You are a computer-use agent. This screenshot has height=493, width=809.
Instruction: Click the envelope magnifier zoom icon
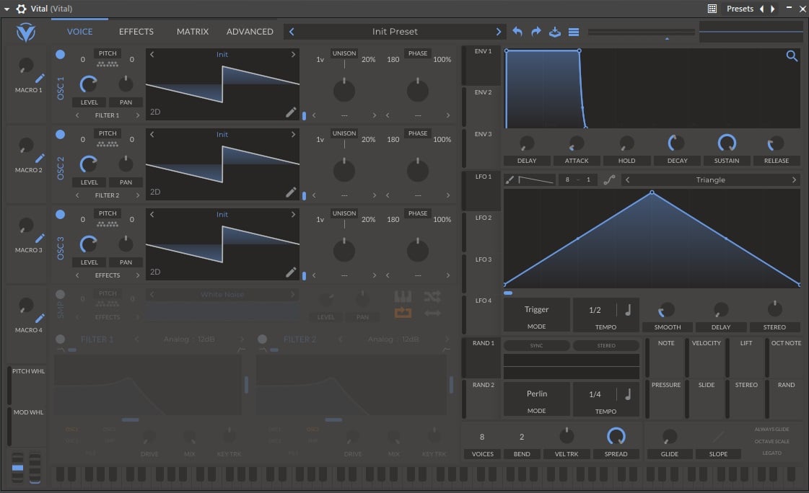792,55
